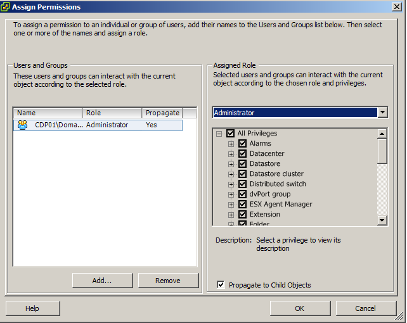This screenshot has height=323, width=407.
Task: Toggle Propagate to Child Objects checkbox
Action: (221, 285)
